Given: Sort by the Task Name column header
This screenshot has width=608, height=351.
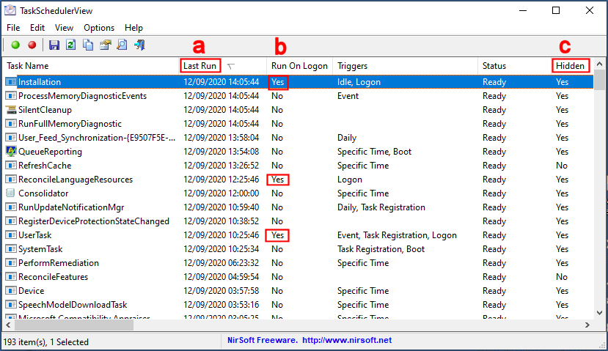Looking at the screenshot, I should (x=28, y=66).
